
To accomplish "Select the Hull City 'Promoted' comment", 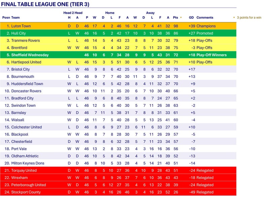I will tap(204, 33).
